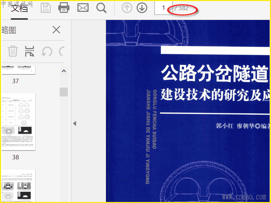Click the total page count 382

[183, 8]
